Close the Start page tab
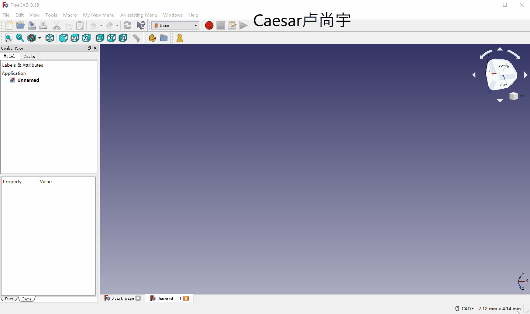This screenshot has width=530, height=314. [138, 299]
